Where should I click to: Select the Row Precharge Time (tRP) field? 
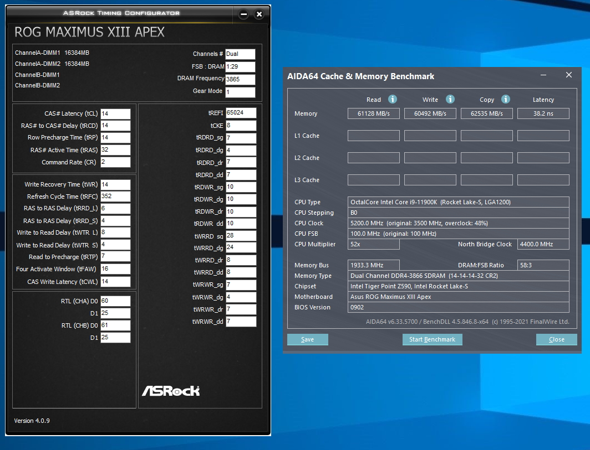click(x=115, y=138)
